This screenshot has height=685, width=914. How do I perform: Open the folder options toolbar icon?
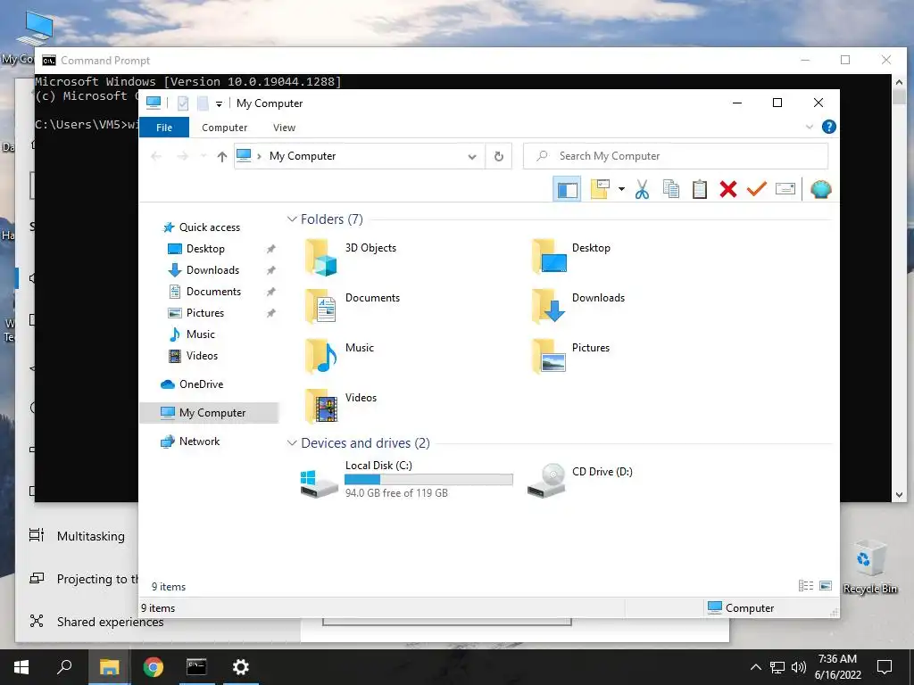(600, 189)
